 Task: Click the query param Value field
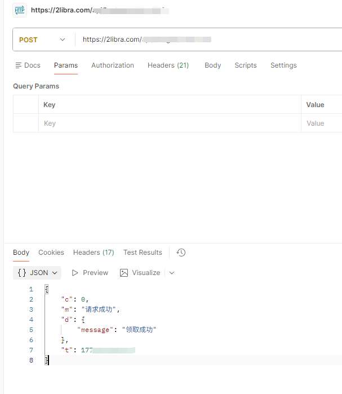[x=322, y=123]
